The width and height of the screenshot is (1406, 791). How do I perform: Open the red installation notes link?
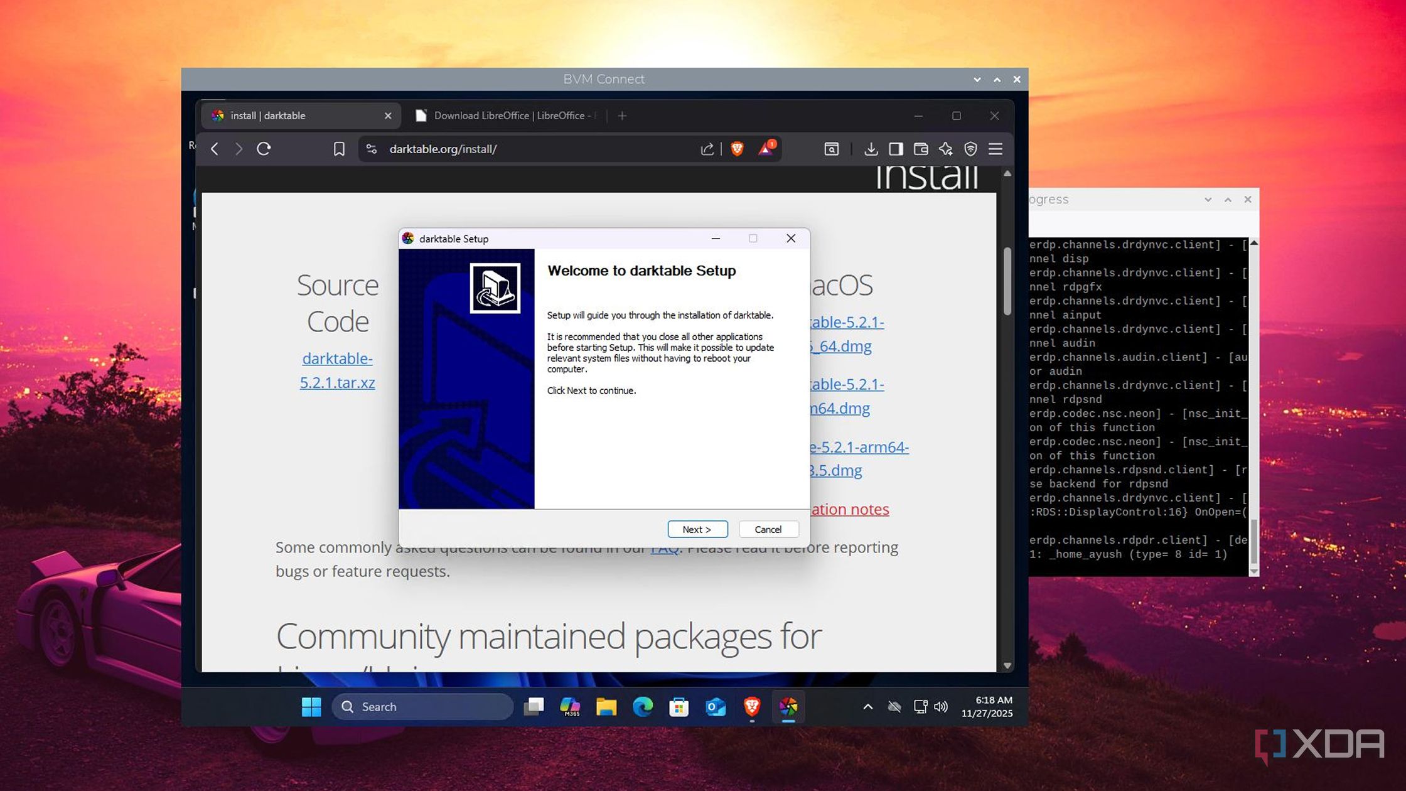[850, 509]
